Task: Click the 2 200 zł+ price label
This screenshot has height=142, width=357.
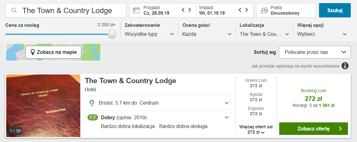Action: pyautogui.click(x=106, y=25)
